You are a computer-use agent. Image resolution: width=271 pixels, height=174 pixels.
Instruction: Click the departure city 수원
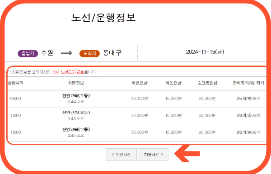[x=47, y=53]
